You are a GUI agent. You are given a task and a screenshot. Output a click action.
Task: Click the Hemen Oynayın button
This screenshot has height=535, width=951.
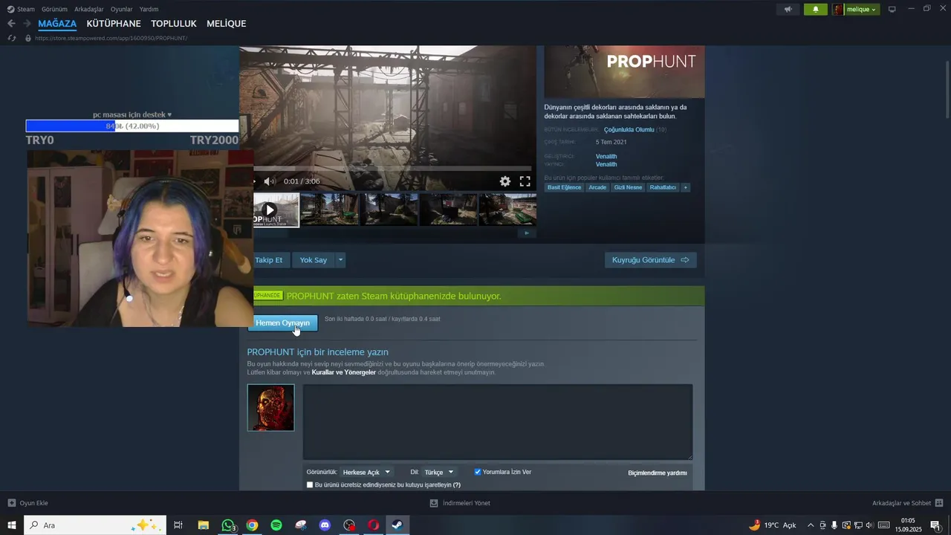[282, 322]
